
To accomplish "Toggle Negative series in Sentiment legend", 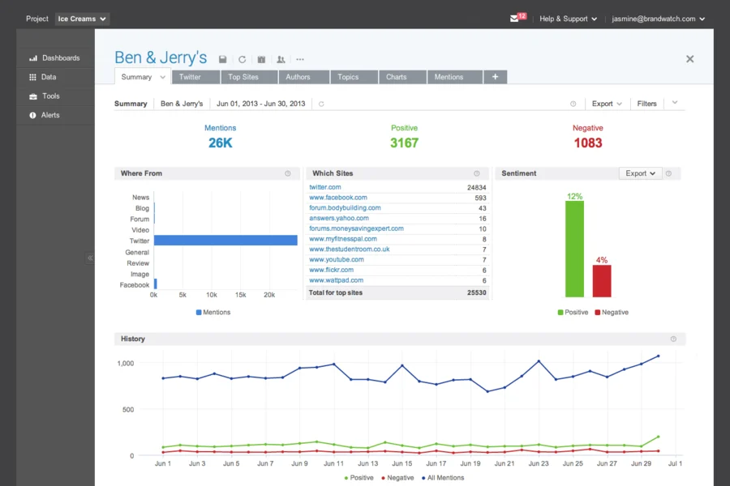I will pyautogui.click(x=611, y=312).
